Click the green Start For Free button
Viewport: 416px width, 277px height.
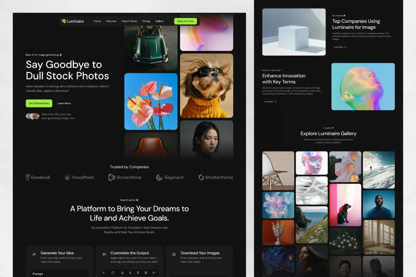pos(185,21)
